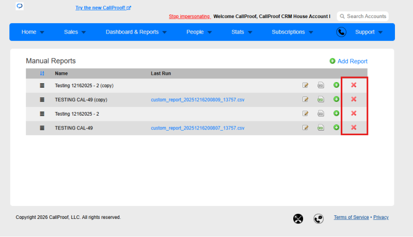Edit the 'TESTING CAL-49 (copy)' report
This screenshot has width=413, height=237.
click(305, 99)
